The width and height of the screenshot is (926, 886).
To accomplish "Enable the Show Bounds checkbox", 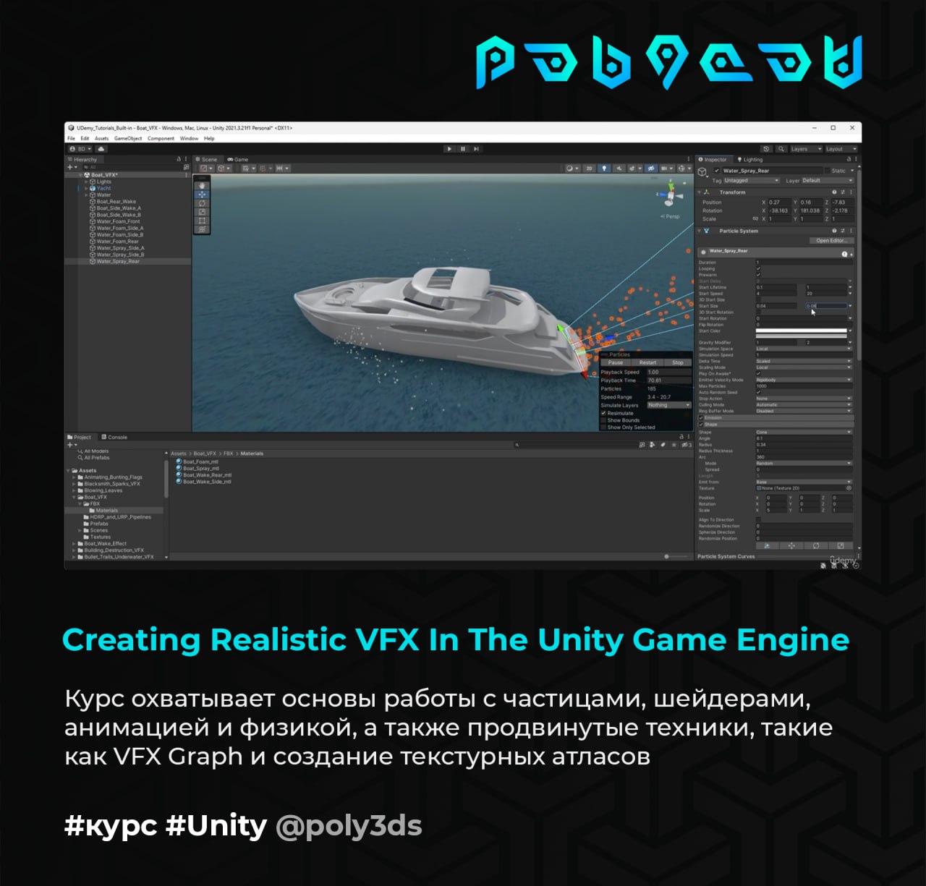I will click(x=603, y=420).
